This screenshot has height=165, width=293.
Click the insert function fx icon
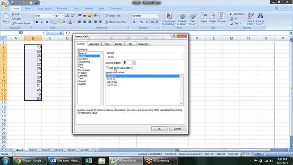pyautogui.click(x=61, y=33)
